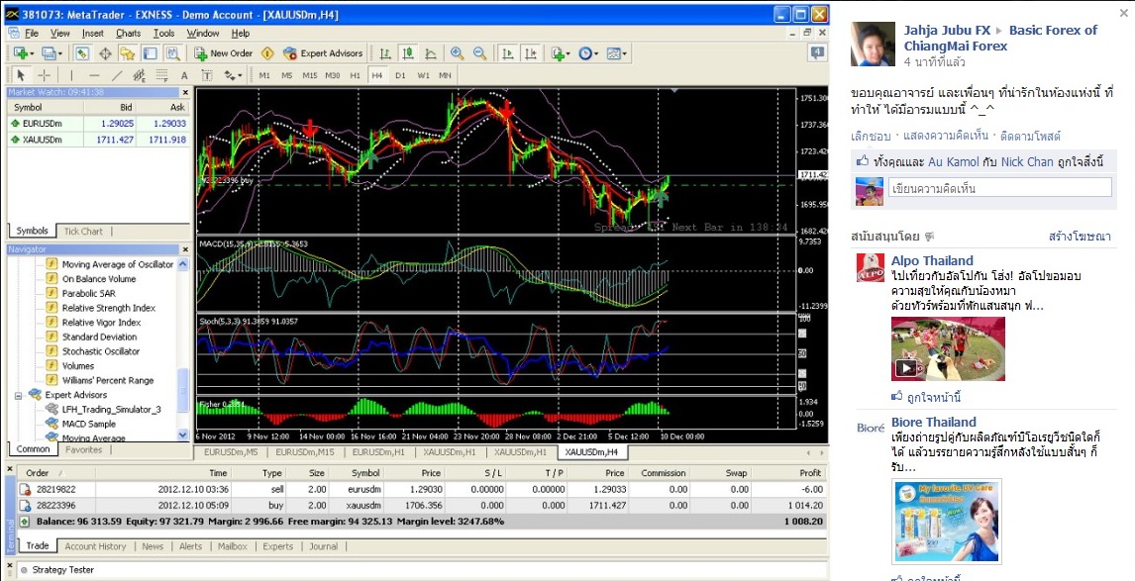
Task: Click the Zoom In magnifier icon
Action: (457, 53)
